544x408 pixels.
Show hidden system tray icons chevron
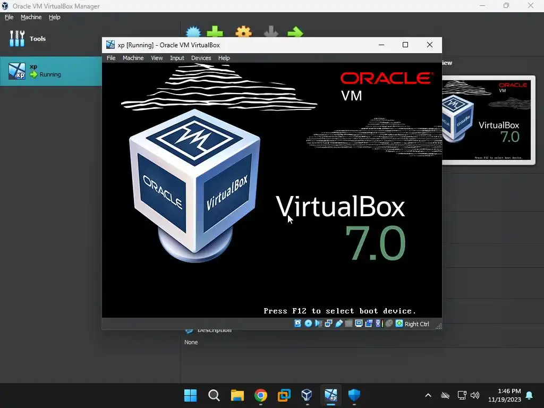pos(428,395)
